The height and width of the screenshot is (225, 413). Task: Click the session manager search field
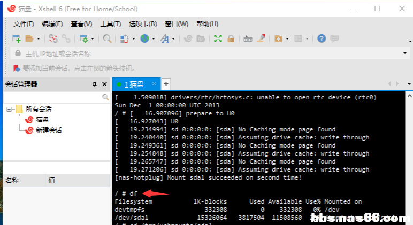[52, 97]
